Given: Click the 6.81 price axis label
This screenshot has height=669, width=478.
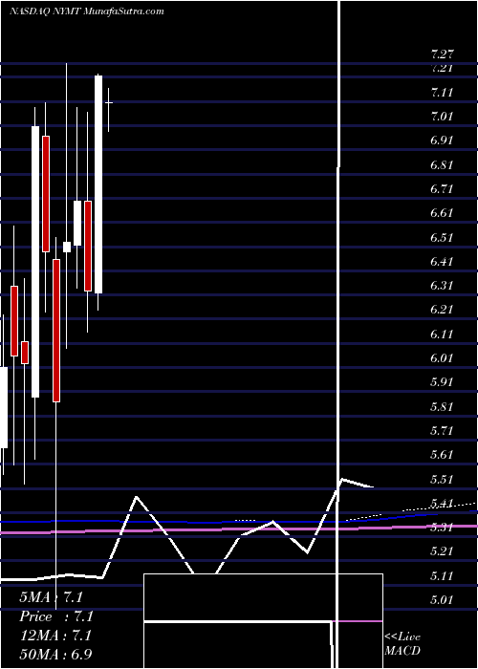Looking at the screenshot, I should (442, 164).
